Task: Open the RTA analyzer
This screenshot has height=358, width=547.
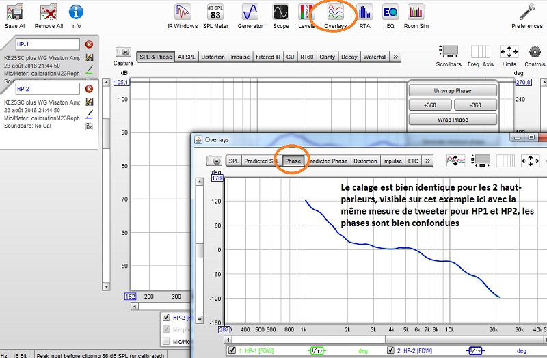Action: pyautogui.click(x=364, y=16)
